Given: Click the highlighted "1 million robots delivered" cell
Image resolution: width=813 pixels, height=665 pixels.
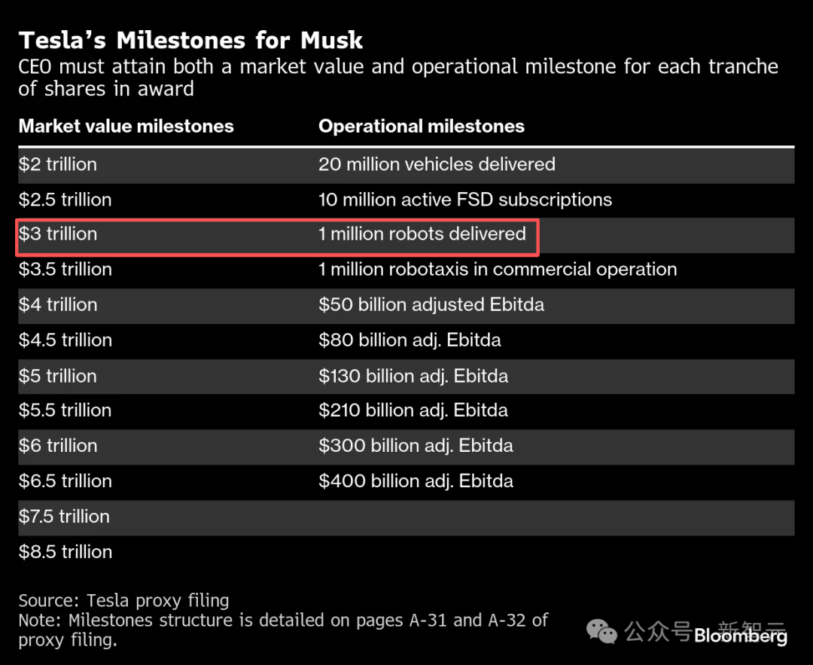Looking at the screenshot, I should (422, 233).
